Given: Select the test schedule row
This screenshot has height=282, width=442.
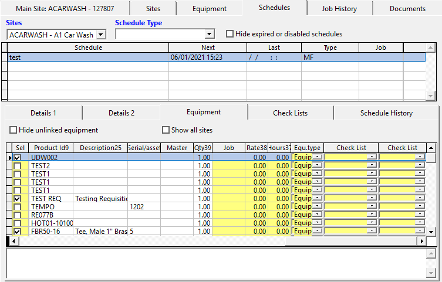Looking at the screenshot, I should [88, 57].
